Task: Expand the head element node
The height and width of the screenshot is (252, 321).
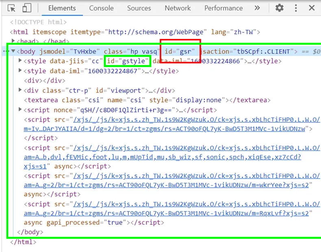Action: pyautogui.click(x=13, y=41)
